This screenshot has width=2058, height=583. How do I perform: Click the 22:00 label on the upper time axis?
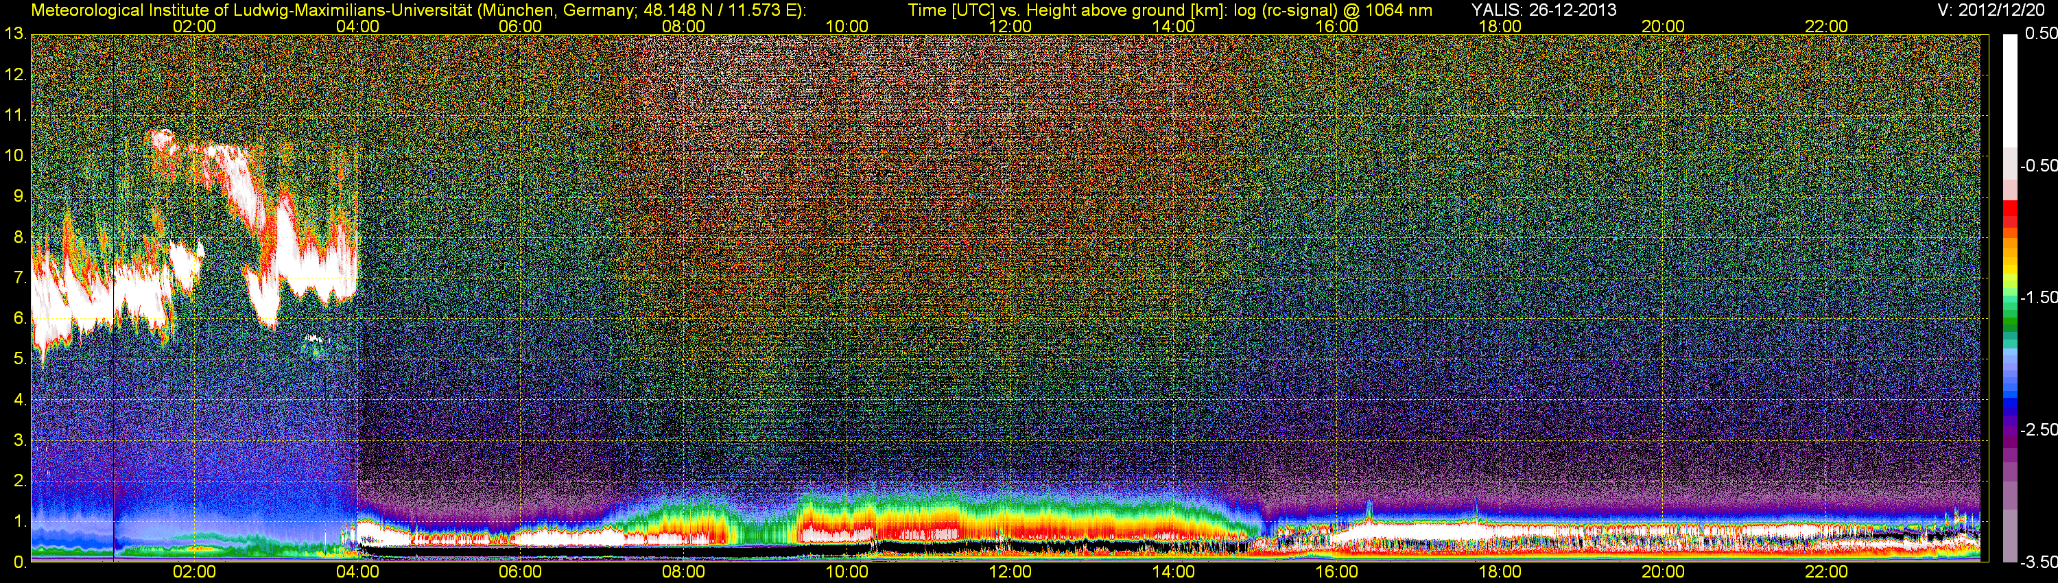(x=1826, y=26)
